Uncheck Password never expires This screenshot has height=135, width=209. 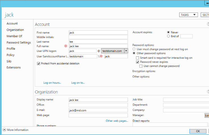[138, 62]
